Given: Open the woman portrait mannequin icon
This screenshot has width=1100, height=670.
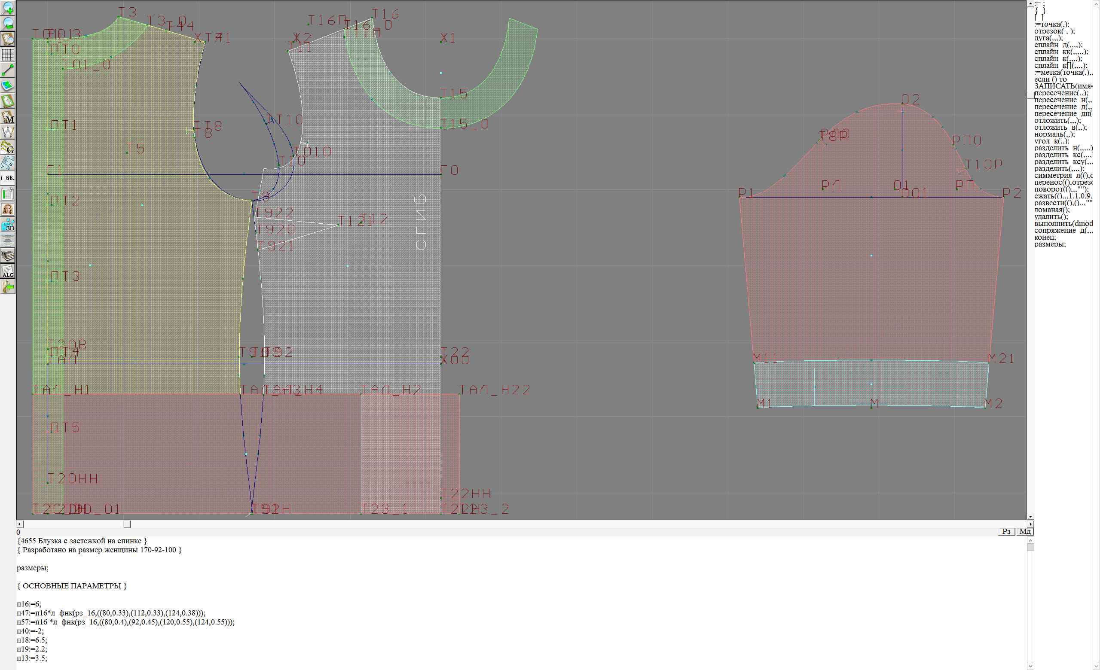Looking at the screenshot, I should pyautogui.click(x=8, y=209).
